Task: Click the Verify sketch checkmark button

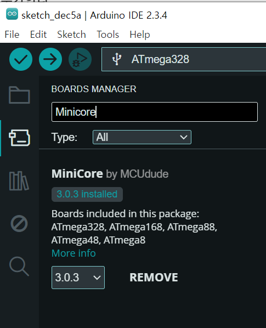Action: coord(21,59)
